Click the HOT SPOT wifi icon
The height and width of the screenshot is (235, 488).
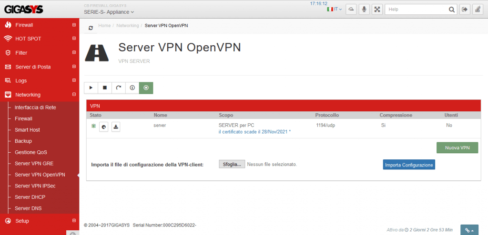(x=8, y=39)
